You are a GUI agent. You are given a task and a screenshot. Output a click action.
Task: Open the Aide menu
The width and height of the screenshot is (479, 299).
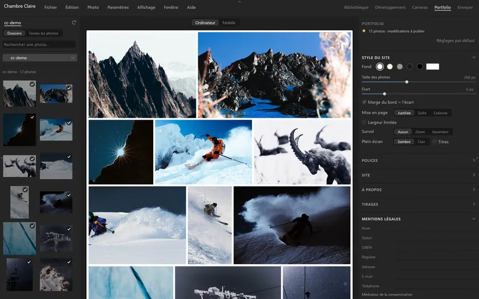191,7
